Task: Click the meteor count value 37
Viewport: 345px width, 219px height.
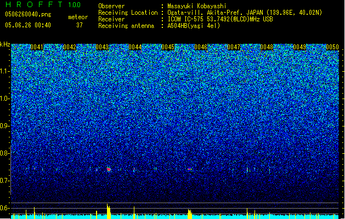Action: [80, 25]
